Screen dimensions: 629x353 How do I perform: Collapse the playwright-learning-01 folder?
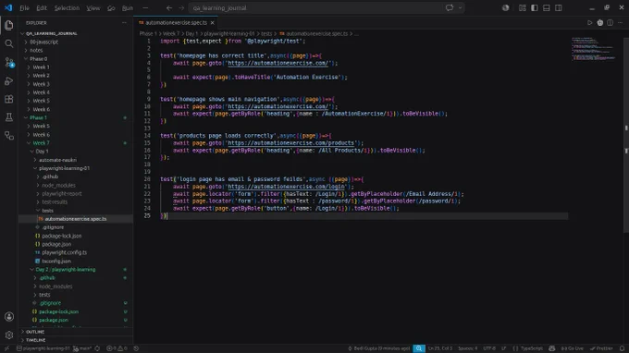pyautogui.click(x=76, y=168)
